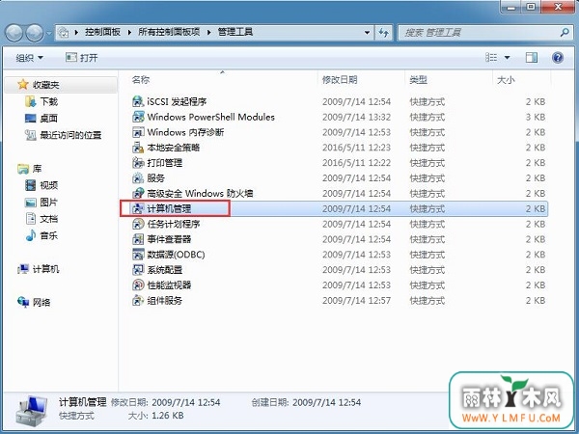Toggle the preview pane button
Viewport: 579px width, 434px height.
pyautogui.click(x=532, y=57)
